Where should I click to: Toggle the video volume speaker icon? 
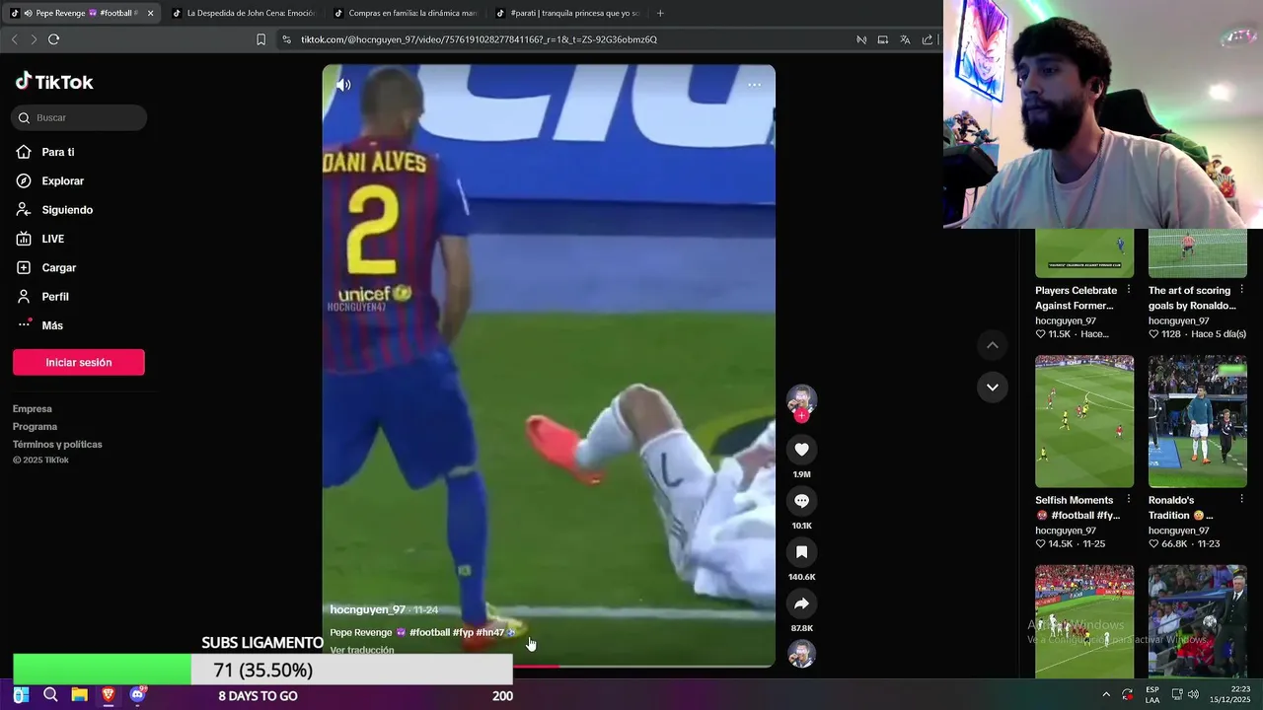pos(343,85)
